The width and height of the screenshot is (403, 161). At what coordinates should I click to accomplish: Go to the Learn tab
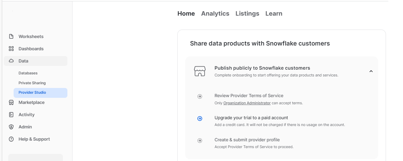tap(274, 14)
